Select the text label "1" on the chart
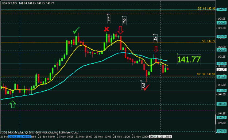The image size is (228, 140). 109,19
